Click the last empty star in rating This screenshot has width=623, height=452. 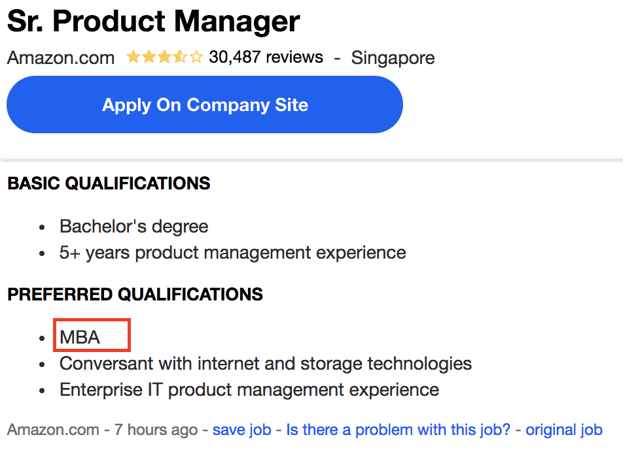[x=196, y=57]
